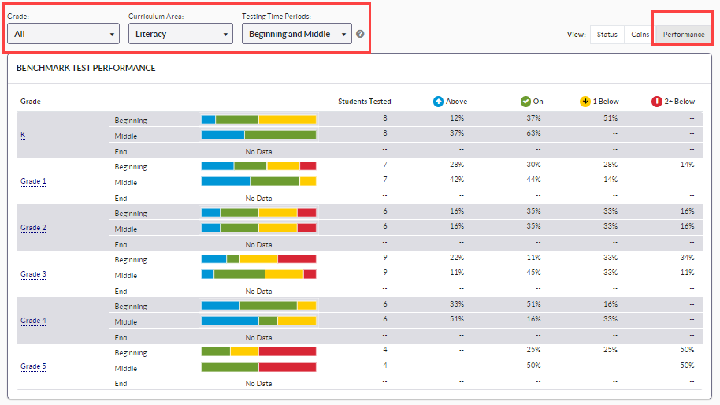
Task: Open the Grade dropdown
Action: [x=63, y=34]
